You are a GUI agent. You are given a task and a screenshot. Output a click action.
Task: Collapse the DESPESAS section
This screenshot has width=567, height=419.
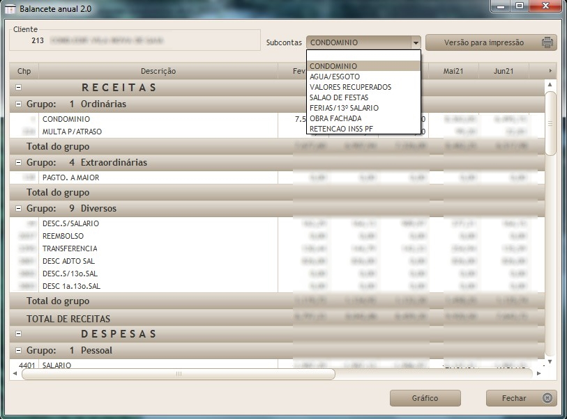click(18, 334)
